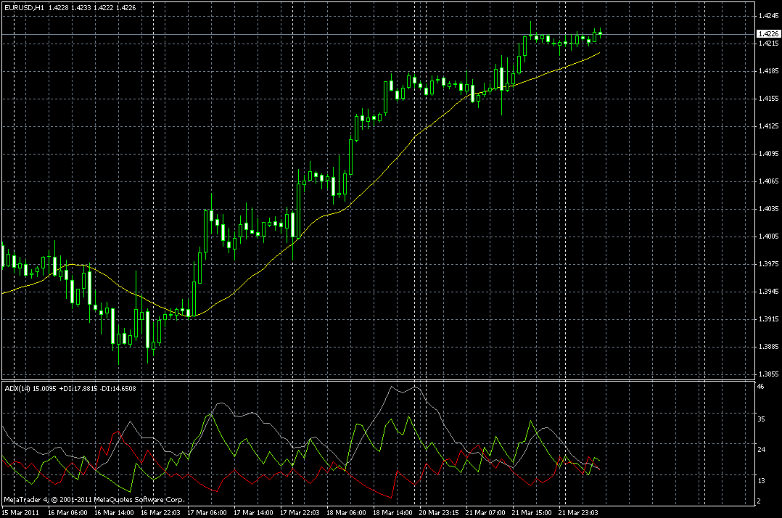Pick the 1.4155 price axis value
Image resolution: width=782 pixels, height=518 pixels.
click(x=768, y=99)
